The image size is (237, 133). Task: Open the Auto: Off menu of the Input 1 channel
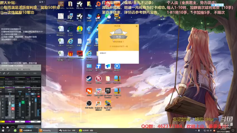[x=10, y=120]
